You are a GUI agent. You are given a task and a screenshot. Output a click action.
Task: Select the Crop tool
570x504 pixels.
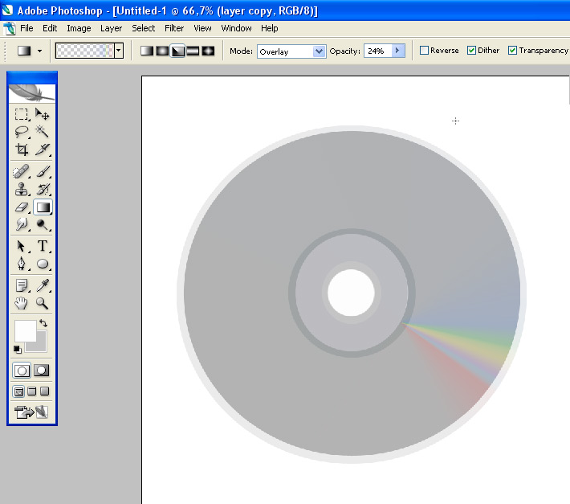click(x=22, y=150)
